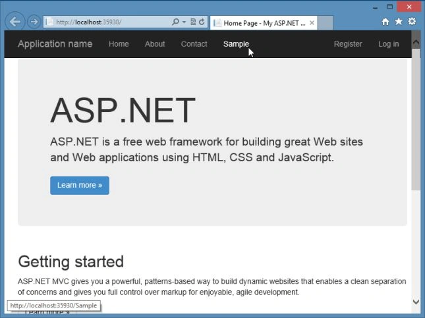The width and height of the screenshot is (425, 318).
Task: Click the vertical scrollbar thumb
Action: click(x=416, y=119)
